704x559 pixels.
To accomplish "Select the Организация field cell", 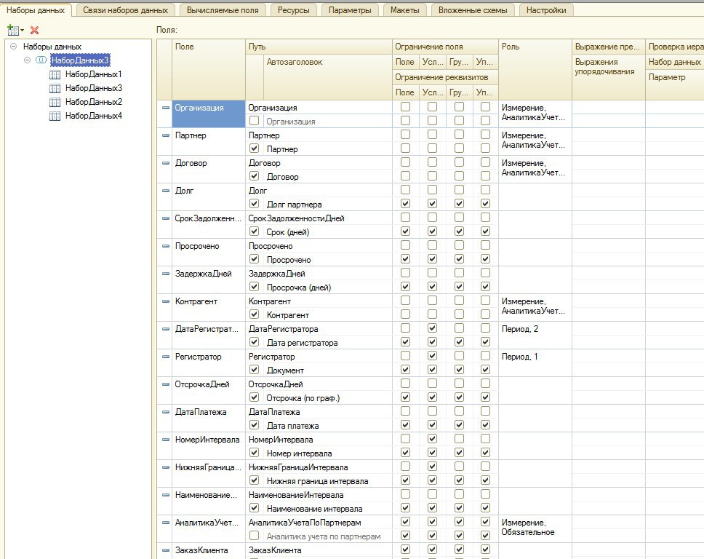I will point(209,114).
